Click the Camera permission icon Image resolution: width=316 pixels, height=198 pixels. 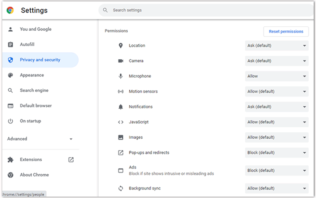point(121,61)
